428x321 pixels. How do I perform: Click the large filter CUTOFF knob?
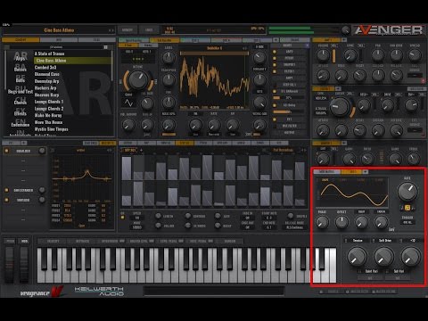pos(341,107)
